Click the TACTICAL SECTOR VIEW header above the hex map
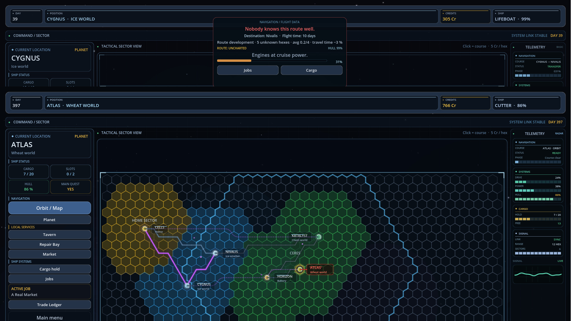This screenshot has width=571, height=321. pos(121,133)
